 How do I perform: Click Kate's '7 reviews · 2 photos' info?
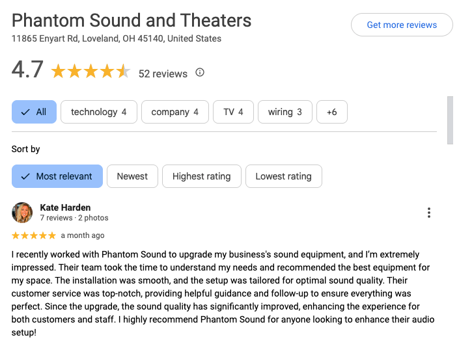click(x=74, y=218)
